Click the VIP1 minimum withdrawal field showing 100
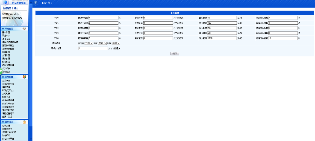 click(x=222, y=23)
